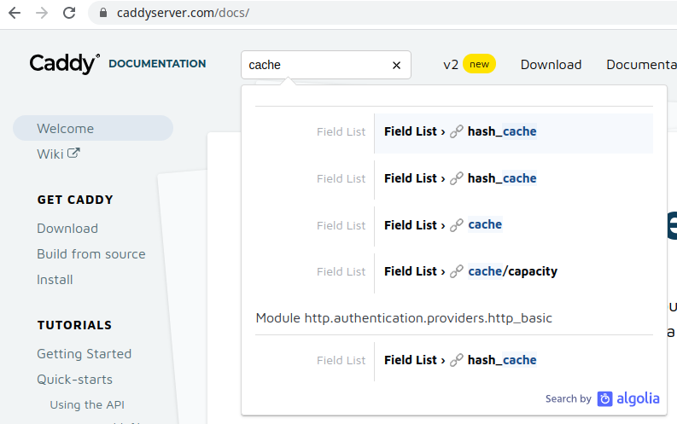Viewport: 677px width, 424px height.
Task: Click the browser forward arrow
Action: coord(42,13)
